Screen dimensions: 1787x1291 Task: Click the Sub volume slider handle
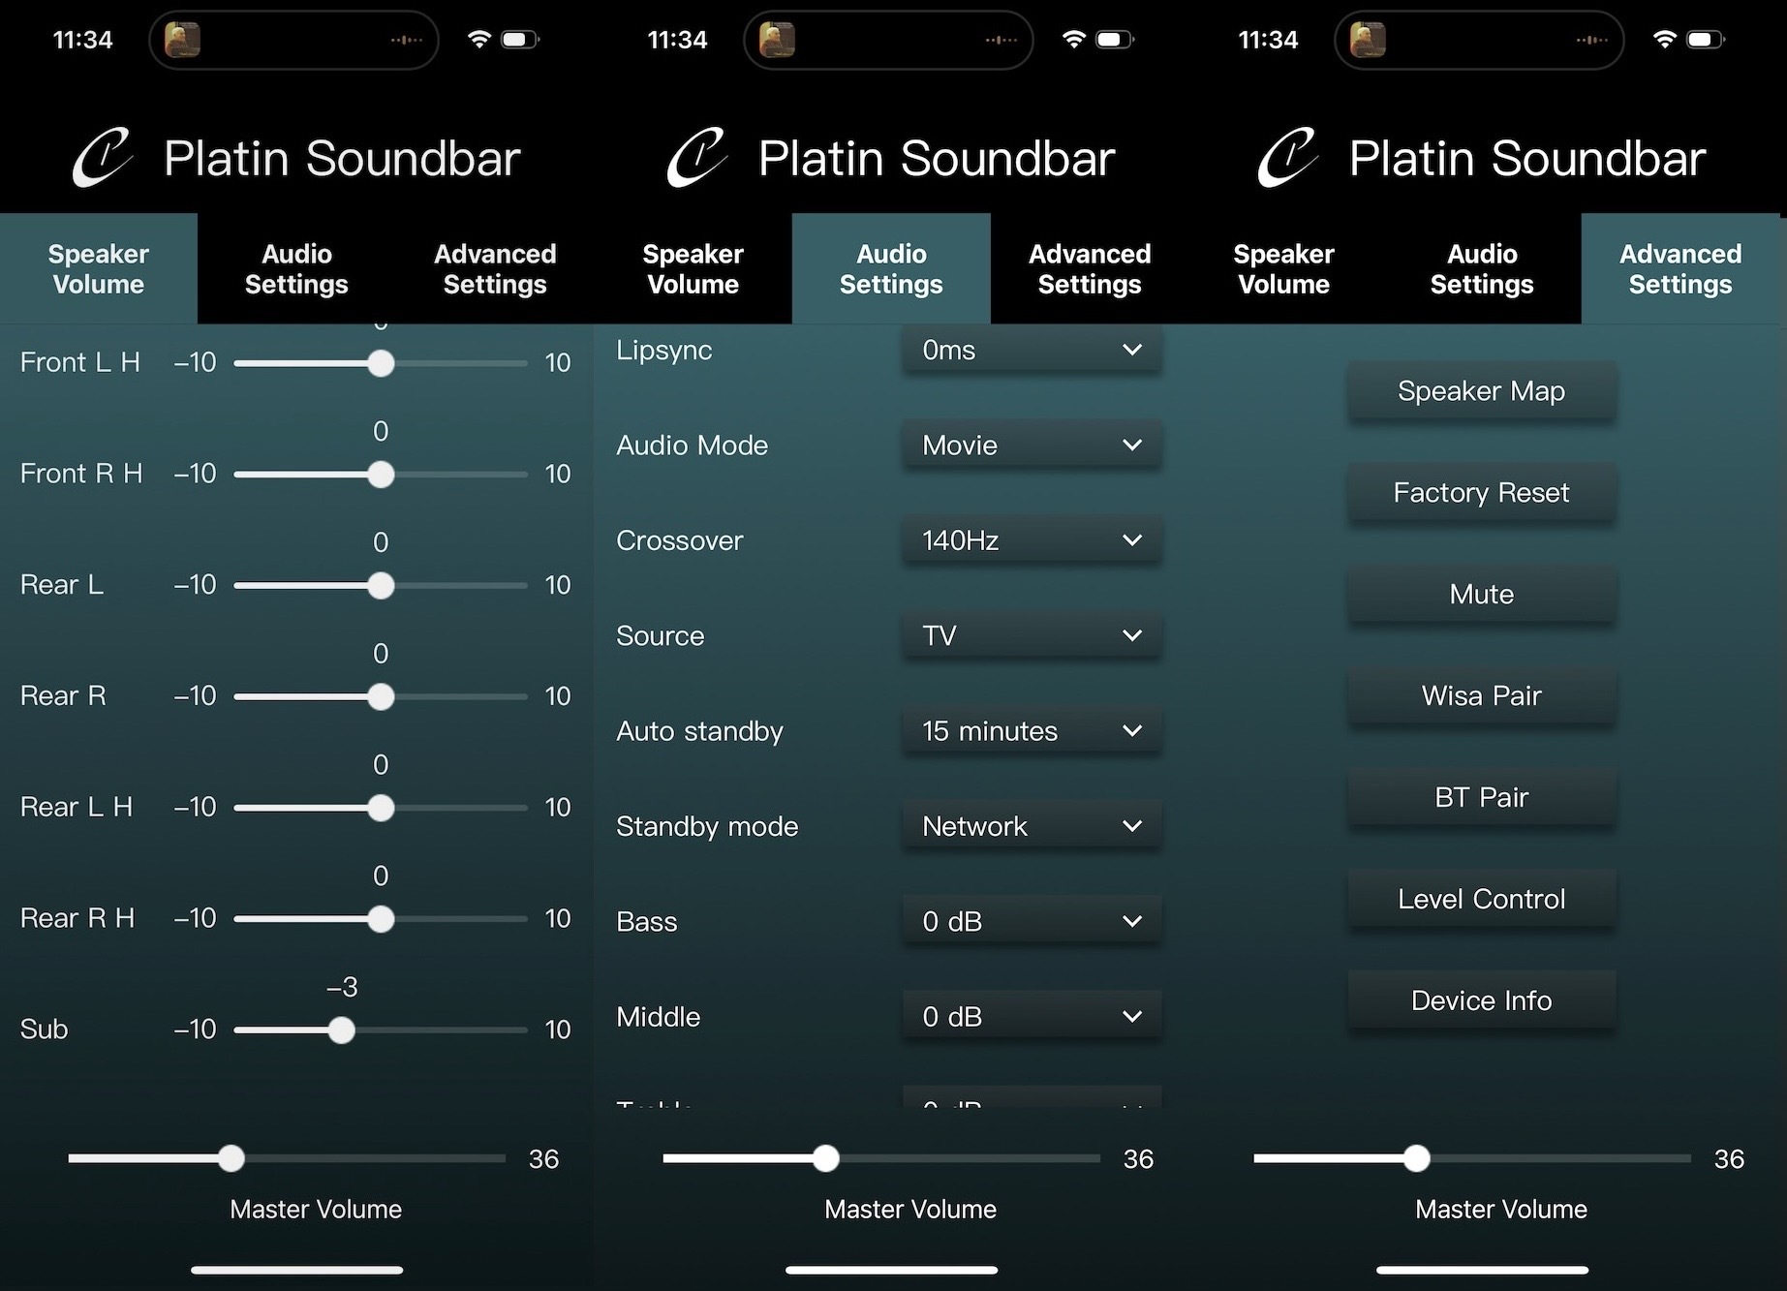[x=341, y=1030]
